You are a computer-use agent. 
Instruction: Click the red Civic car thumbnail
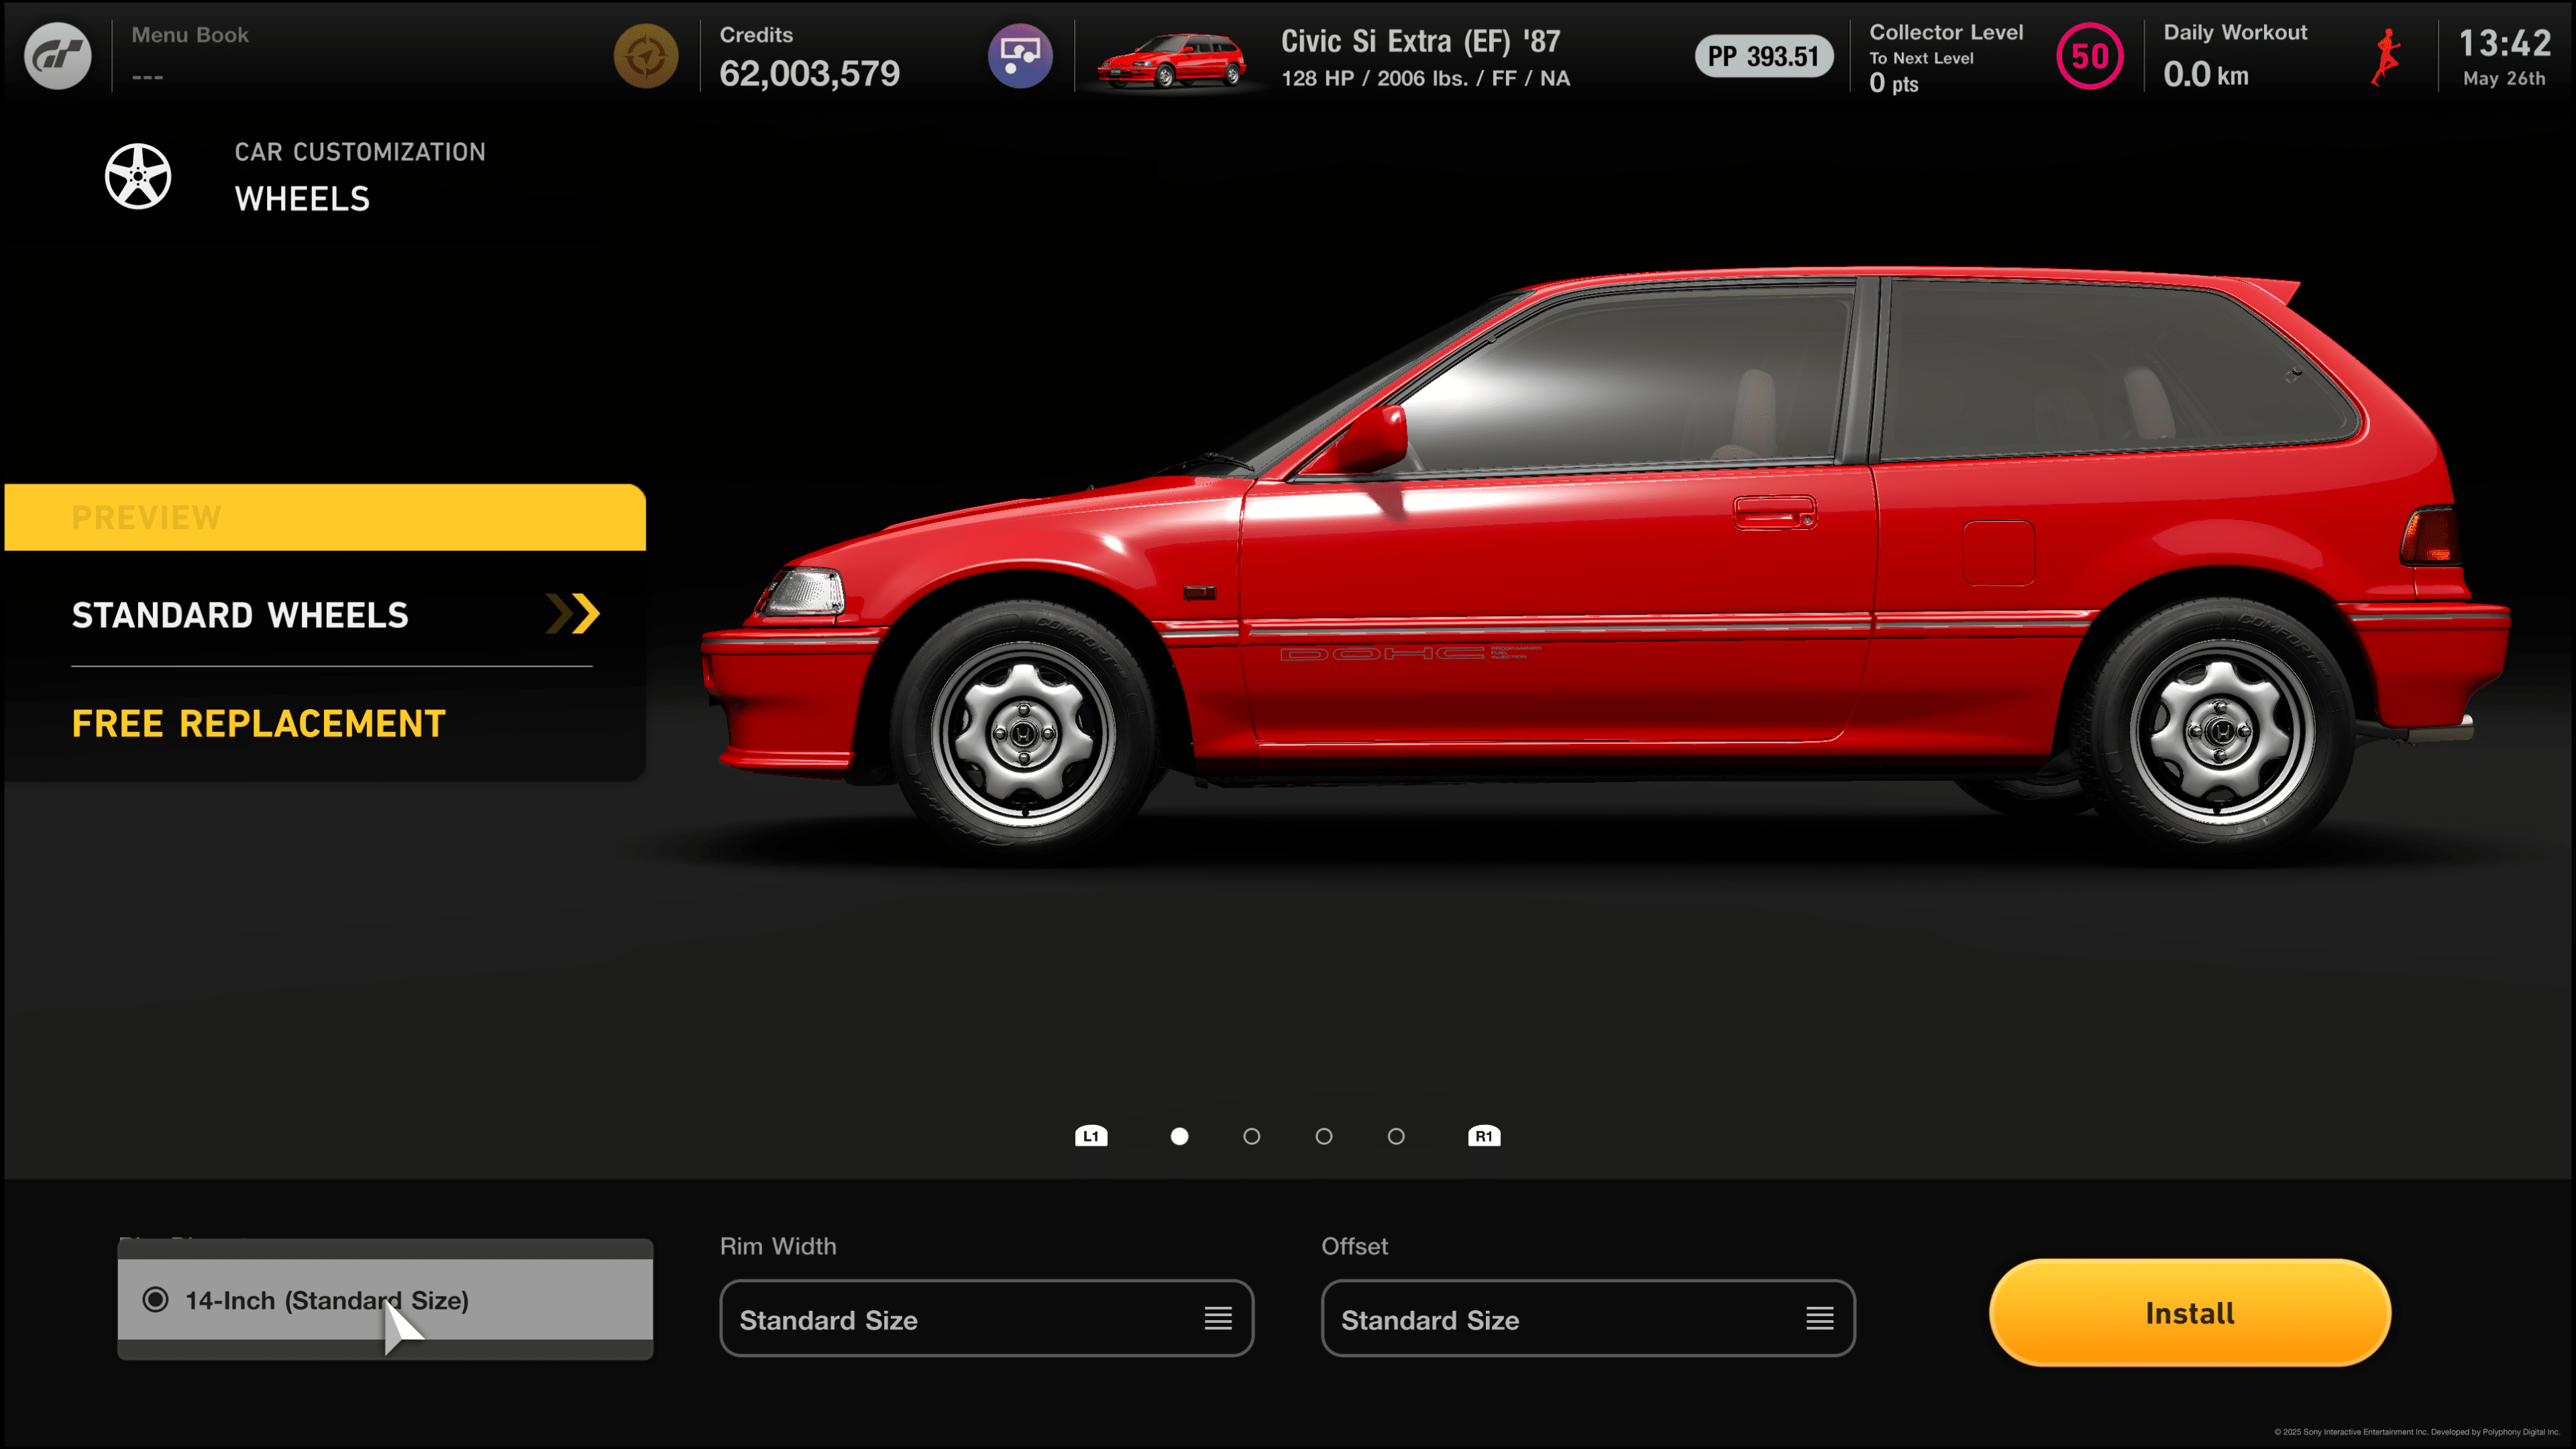pyautogui.click(x=1172, y=61)
